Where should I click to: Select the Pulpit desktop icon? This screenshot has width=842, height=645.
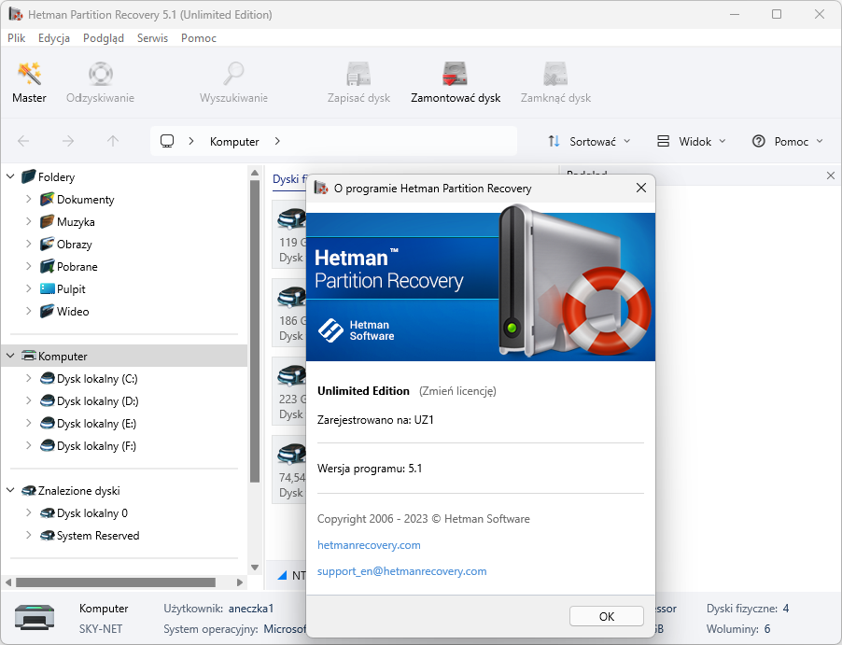[x=48, y=289]
